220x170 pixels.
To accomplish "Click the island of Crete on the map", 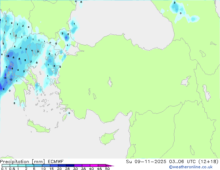I will point(38,127).
